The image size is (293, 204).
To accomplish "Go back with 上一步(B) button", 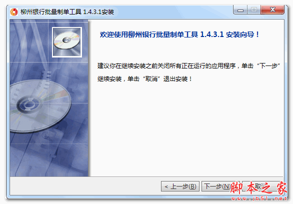I will pos(180,186).
